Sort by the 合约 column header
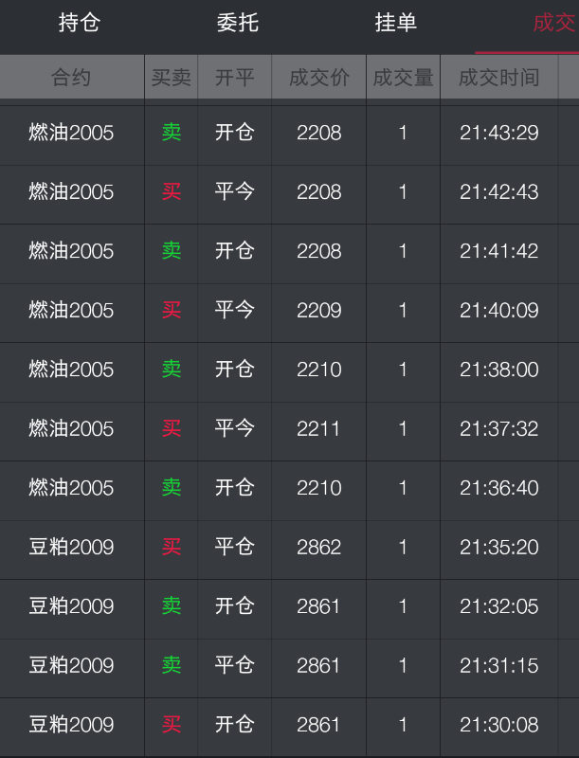Screen dimensions: 579x758 [x=71, y=78]
